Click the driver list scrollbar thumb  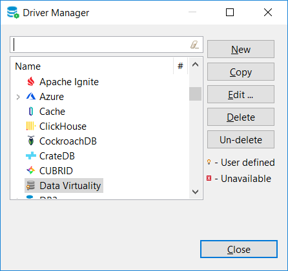pos(195,94)
